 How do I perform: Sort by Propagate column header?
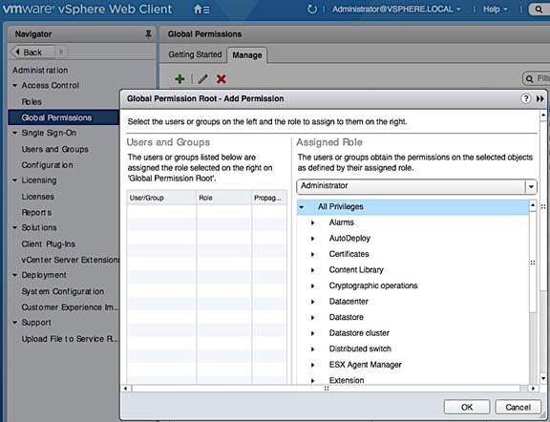(269, 198)
